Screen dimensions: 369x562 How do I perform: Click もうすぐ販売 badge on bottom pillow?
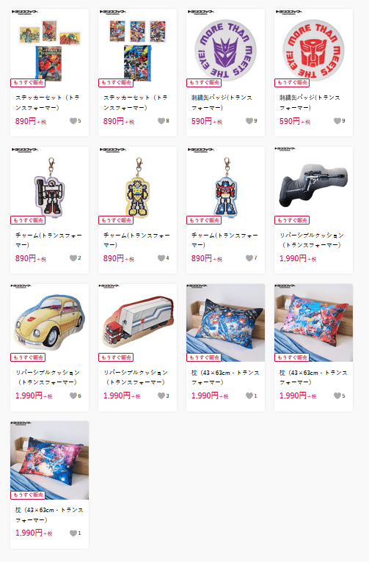click(x=28, y=495)
